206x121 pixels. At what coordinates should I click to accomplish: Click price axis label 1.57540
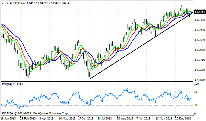point(200,40)
